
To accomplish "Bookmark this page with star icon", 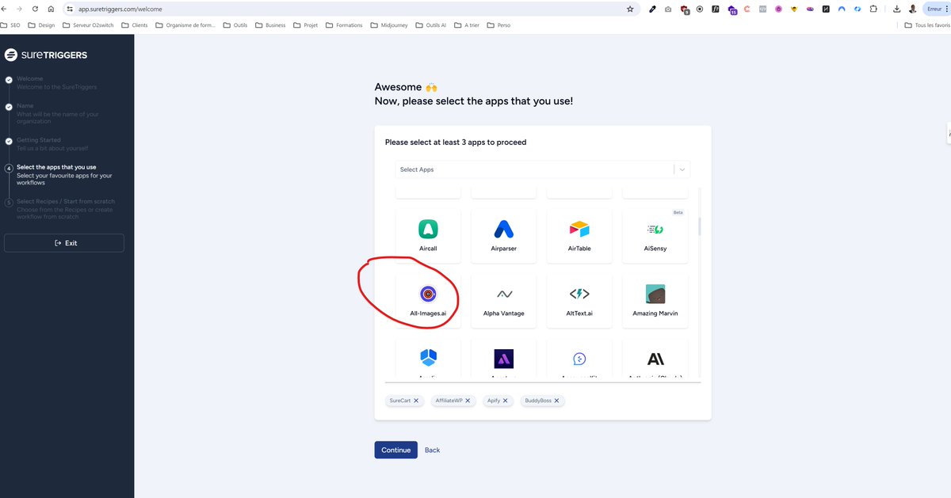I will (x=630, y=9).
